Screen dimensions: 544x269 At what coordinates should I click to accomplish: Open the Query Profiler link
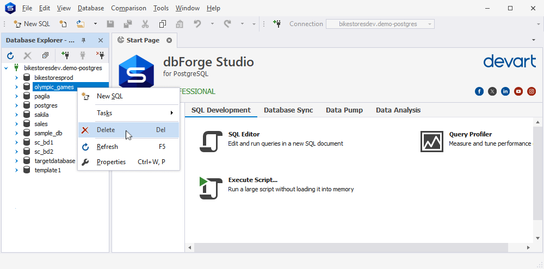[471, 134]
